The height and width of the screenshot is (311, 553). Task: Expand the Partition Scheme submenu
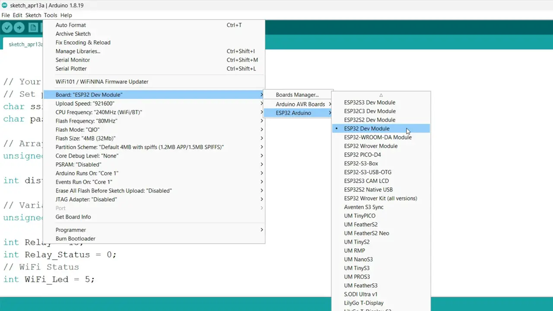tap(154, 147)
